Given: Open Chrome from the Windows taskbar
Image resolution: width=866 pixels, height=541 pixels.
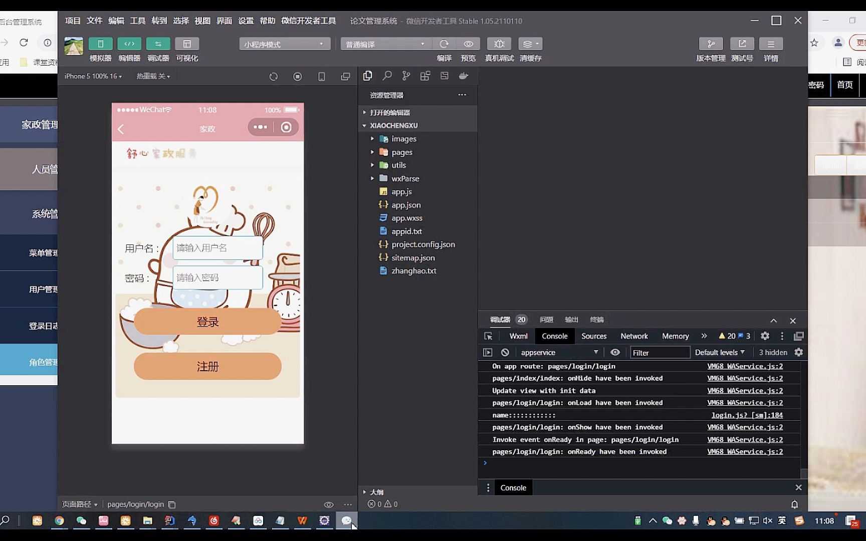Looking at the screenshot, I should pos(59,521).
